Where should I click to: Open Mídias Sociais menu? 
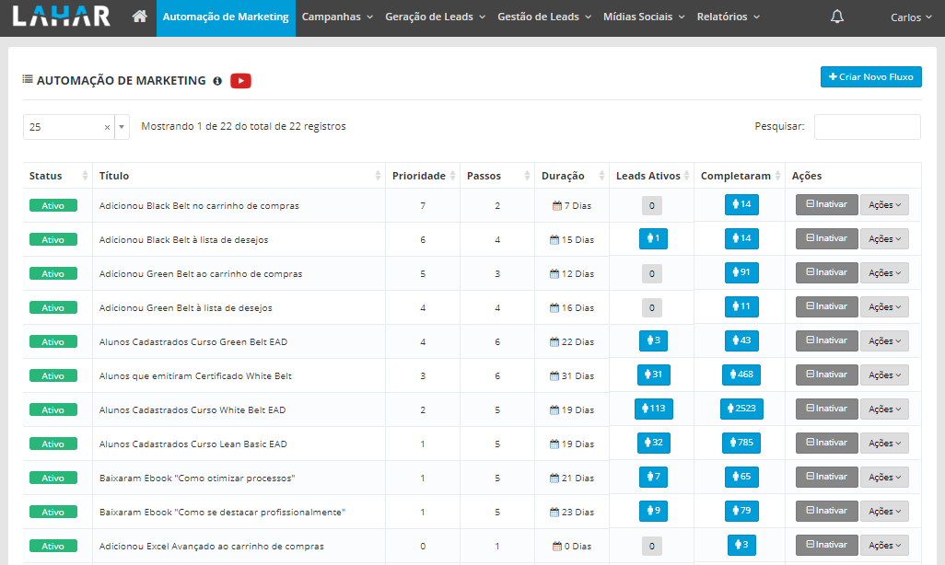click(644, 17)
